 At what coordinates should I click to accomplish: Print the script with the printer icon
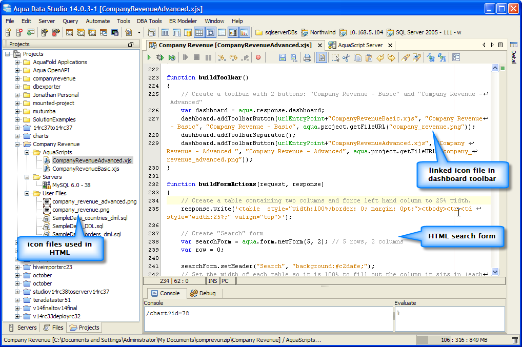tap(307, 58)
